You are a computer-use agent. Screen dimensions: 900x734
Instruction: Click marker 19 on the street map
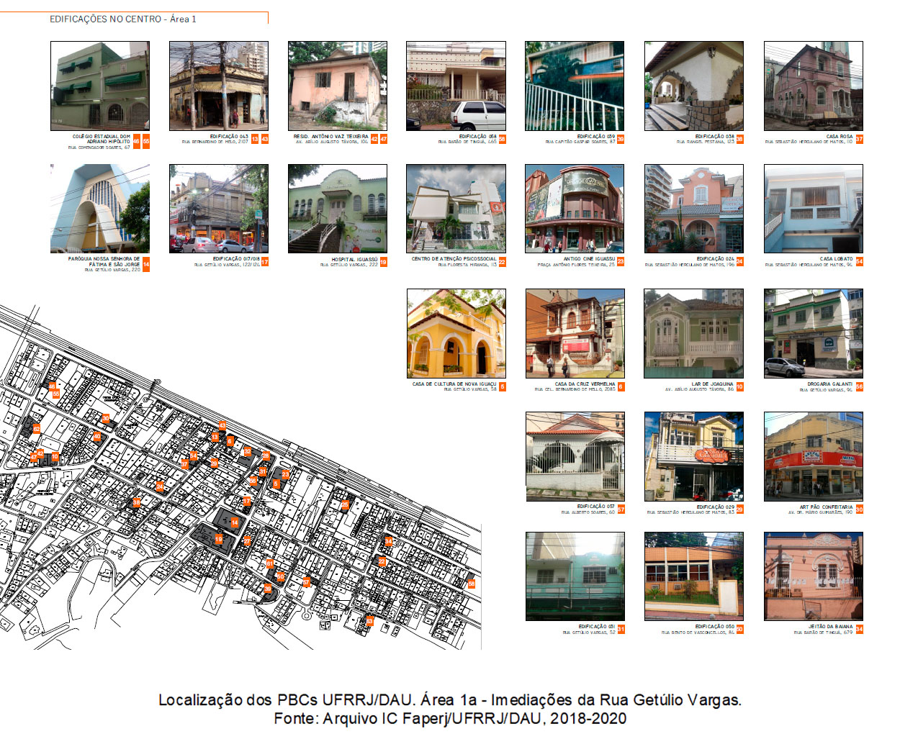coord(219,538)
